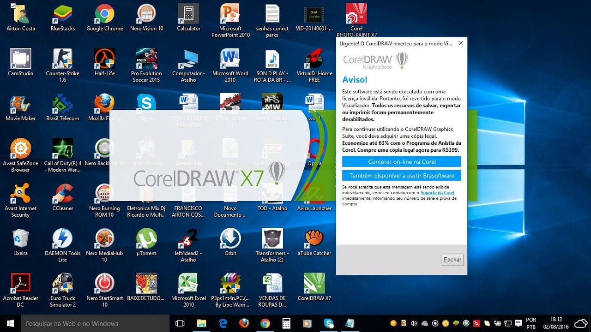Launch Euro Truck Simulator 2
Image resolution: width=591 pixels, height=332 pixels.
(x=62, y=290)
